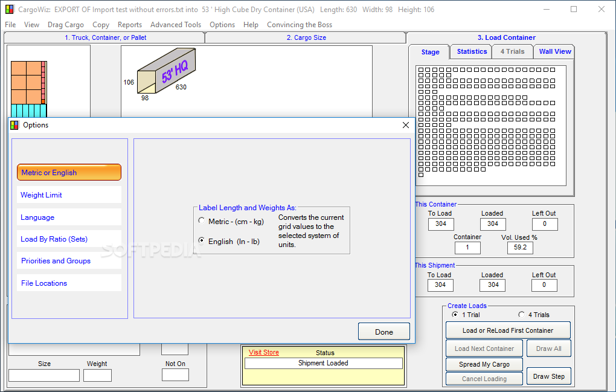616x392 pixels.
Task: Open the Options menu in menu bar
Action: pyautogui.click(x=222, y=24)
